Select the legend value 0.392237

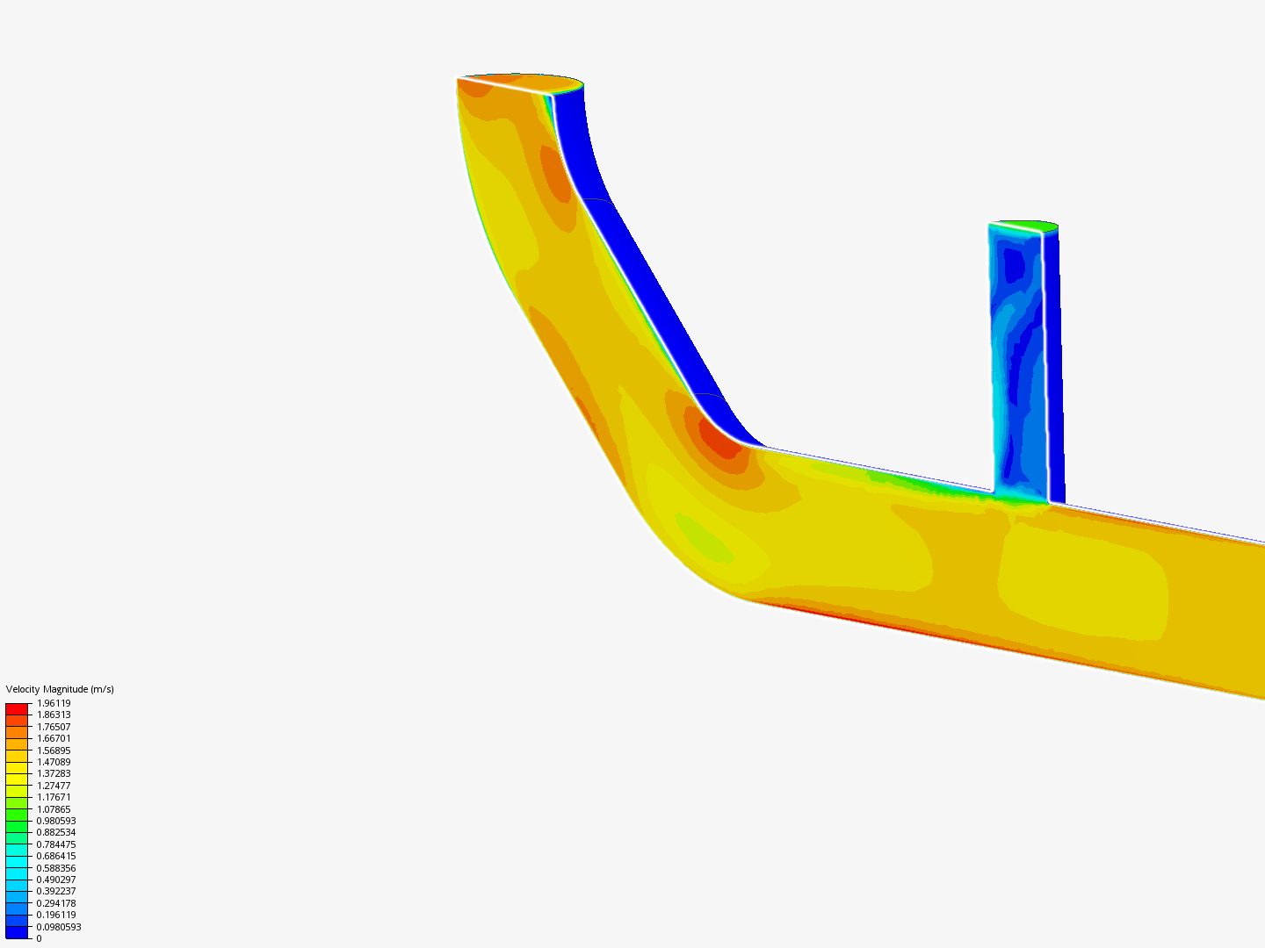coord(56,891)
